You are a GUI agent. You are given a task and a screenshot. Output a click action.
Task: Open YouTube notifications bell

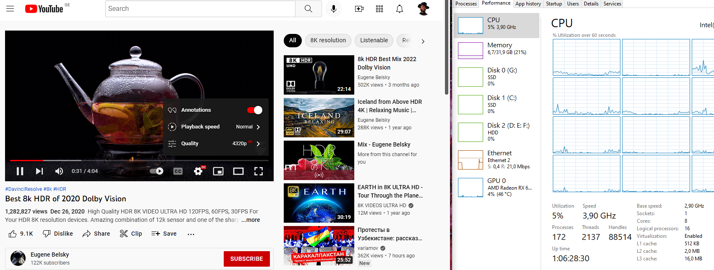point(400,9)
